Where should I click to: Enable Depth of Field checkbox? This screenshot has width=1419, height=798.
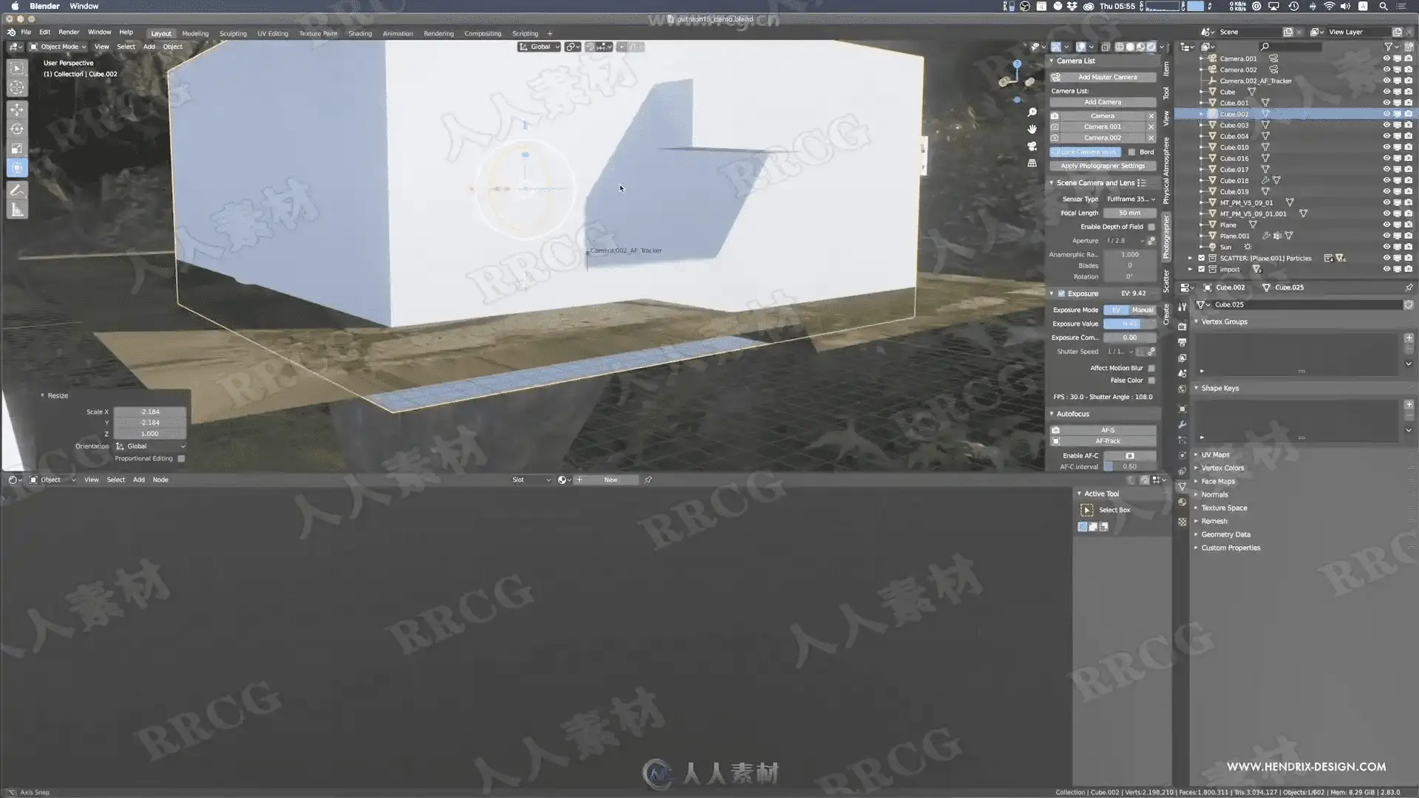point(1151,227)
